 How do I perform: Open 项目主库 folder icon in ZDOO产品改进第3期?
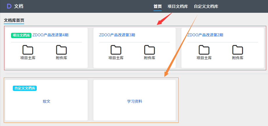[x=116, y=50]
